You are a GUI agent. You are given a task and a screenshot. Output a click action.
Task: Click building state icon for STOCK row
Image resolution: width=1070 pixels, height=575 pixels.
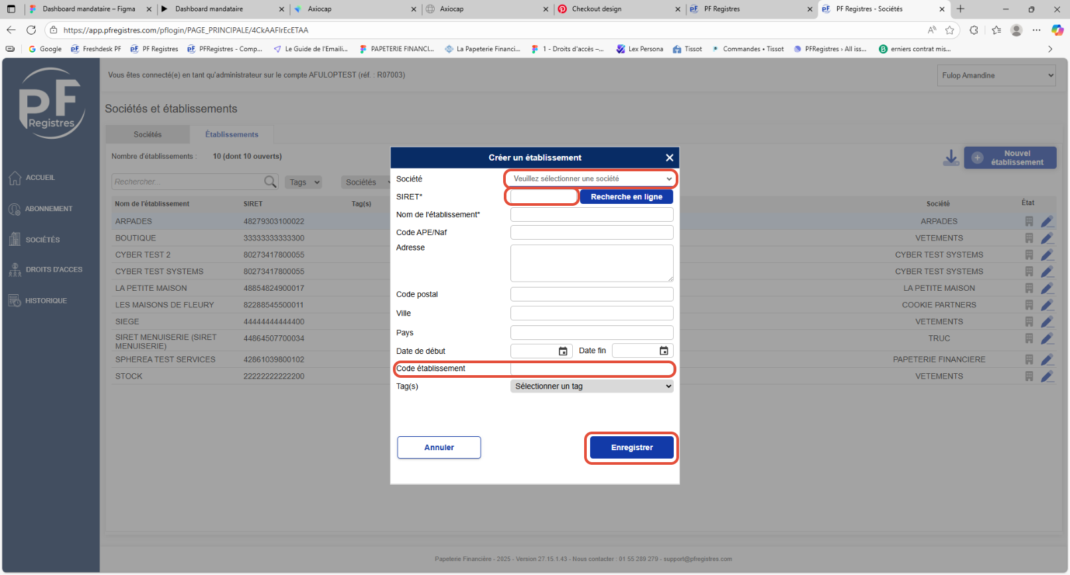1029,376
